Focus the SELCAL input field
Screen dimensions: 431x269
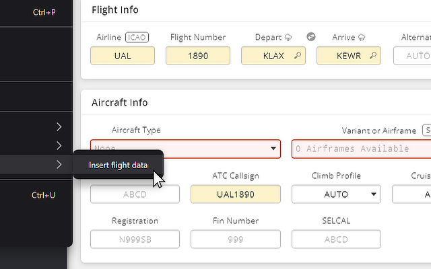pyautogui.click(x=336, y=239)
